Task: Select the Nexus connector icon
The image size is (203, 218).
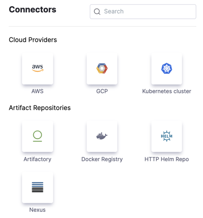Action: tap(37, 187)
